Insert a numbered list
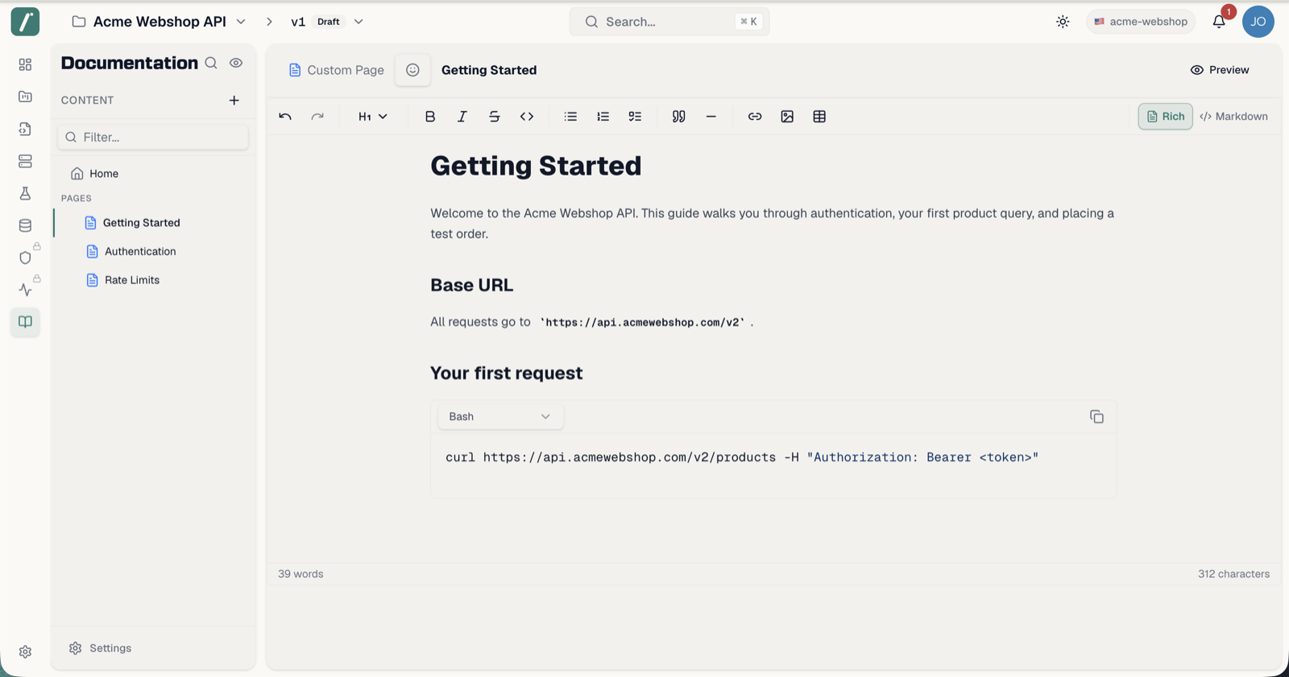1289x677 pixels. [x=603, y=117]
